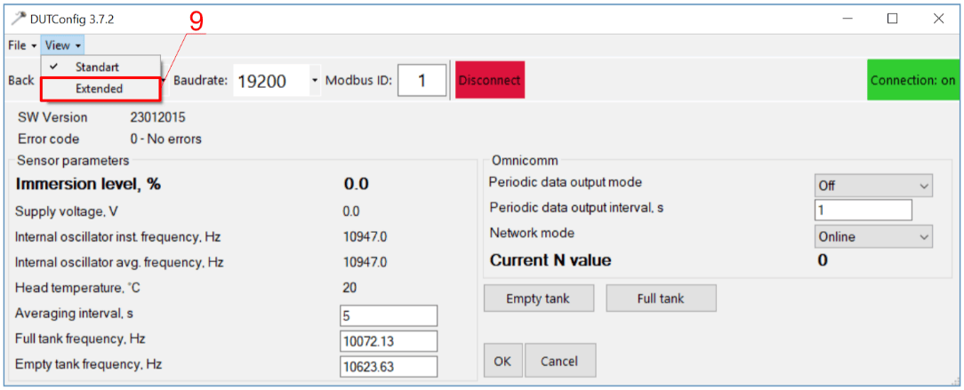This screenshot has height=390, width=964.
Task: Choose Extended view from the menu
Action: click(99, 89)
